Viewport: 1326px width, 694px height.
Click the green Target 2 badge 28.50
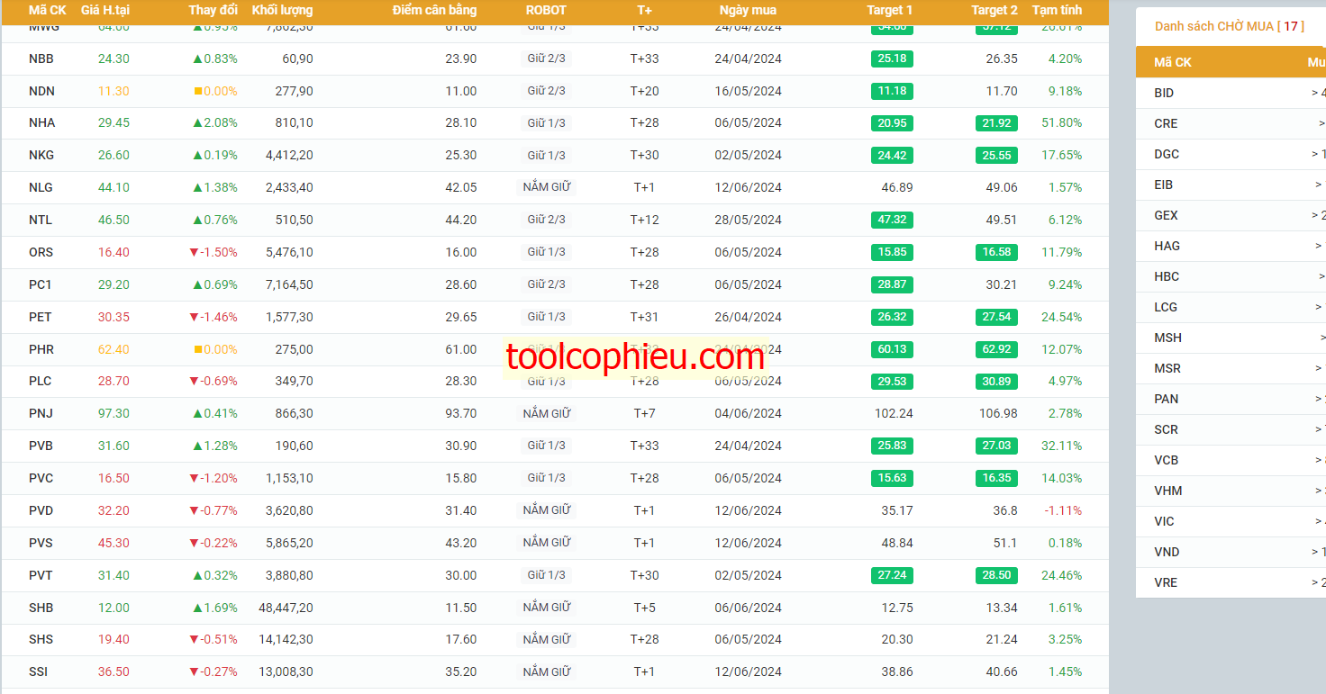(996, 575)
